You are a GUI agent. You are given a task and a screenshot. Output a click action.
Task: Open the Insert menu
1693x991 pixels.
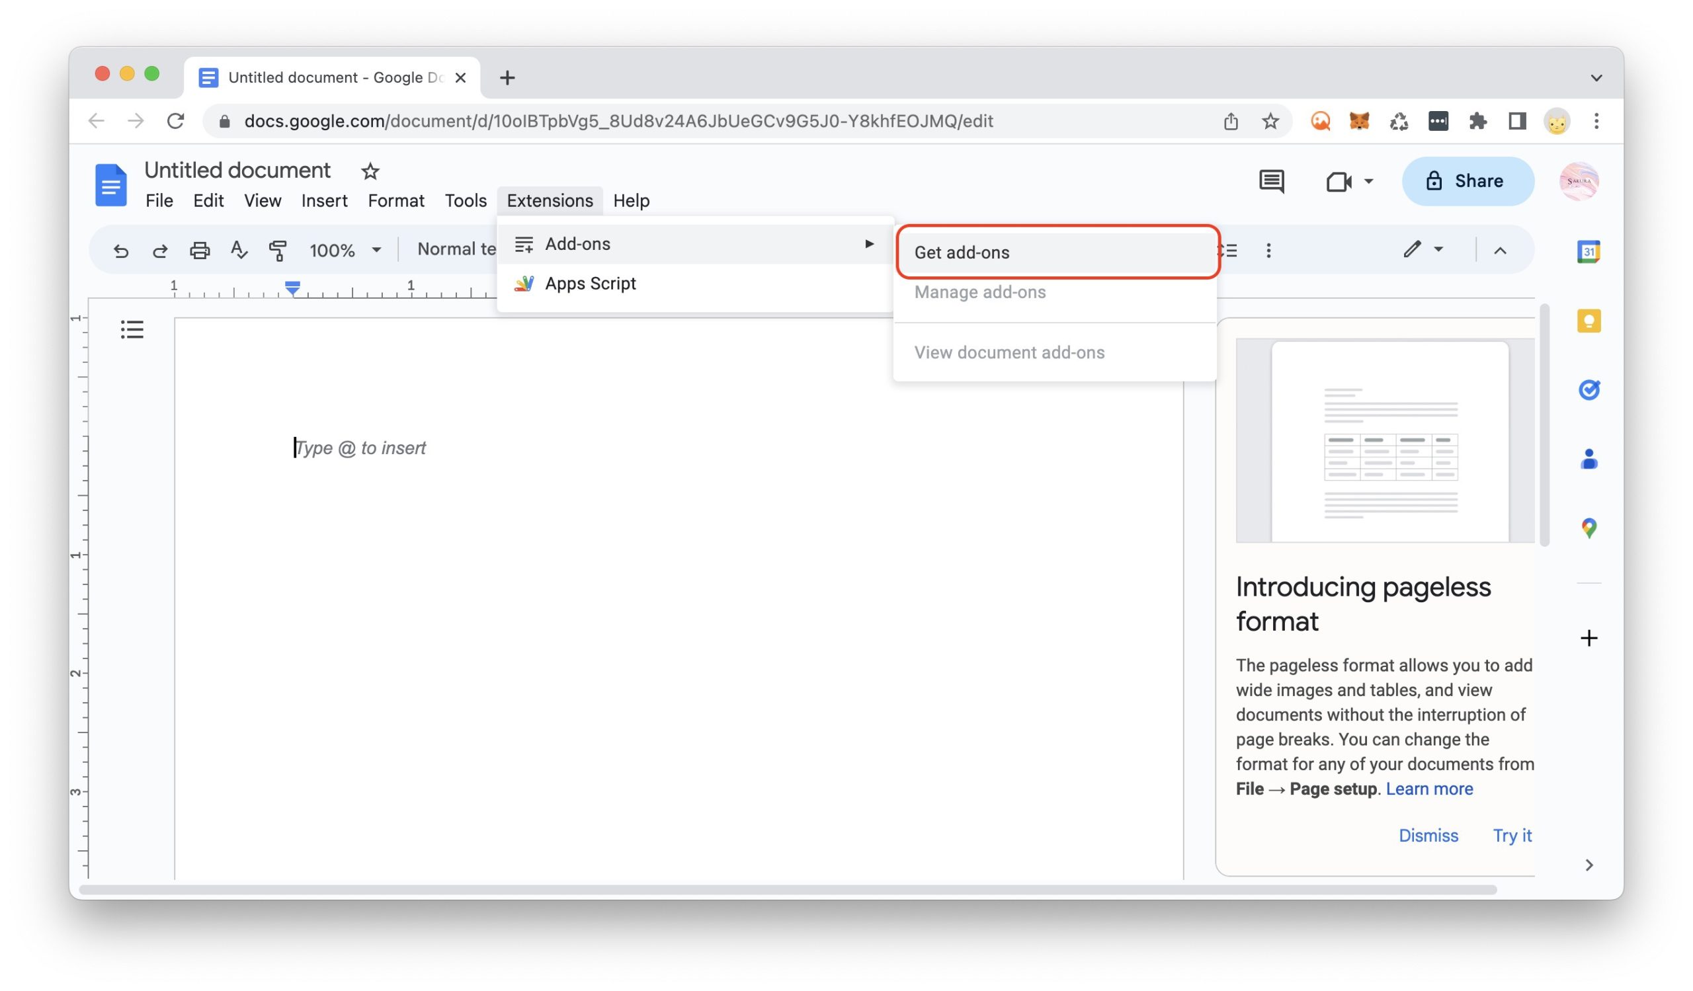tap(324, 200)
